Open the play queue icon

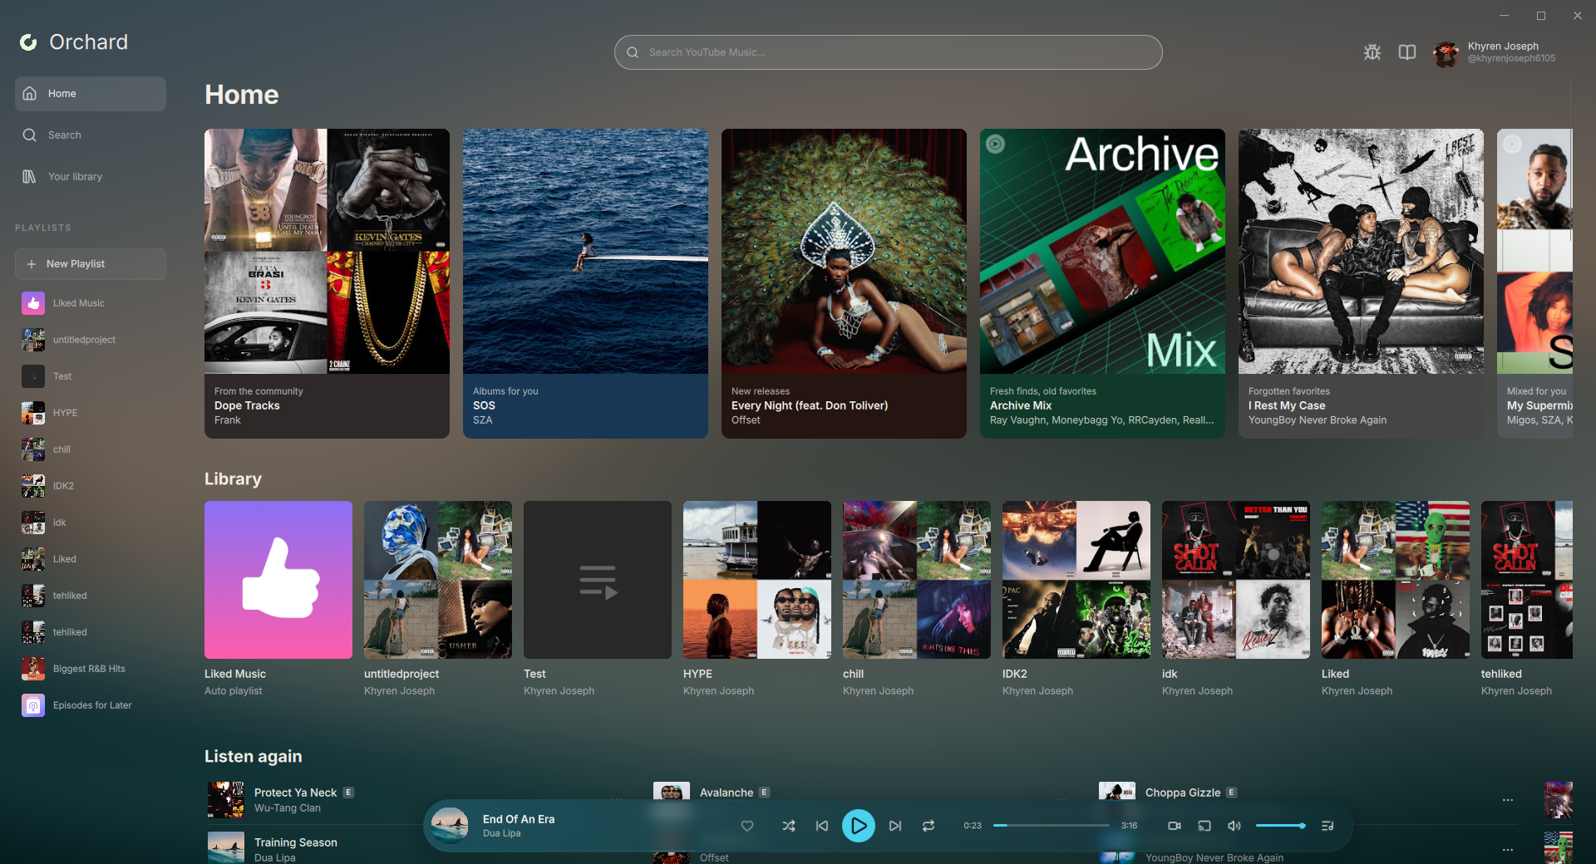click(x=1328, y=826)
